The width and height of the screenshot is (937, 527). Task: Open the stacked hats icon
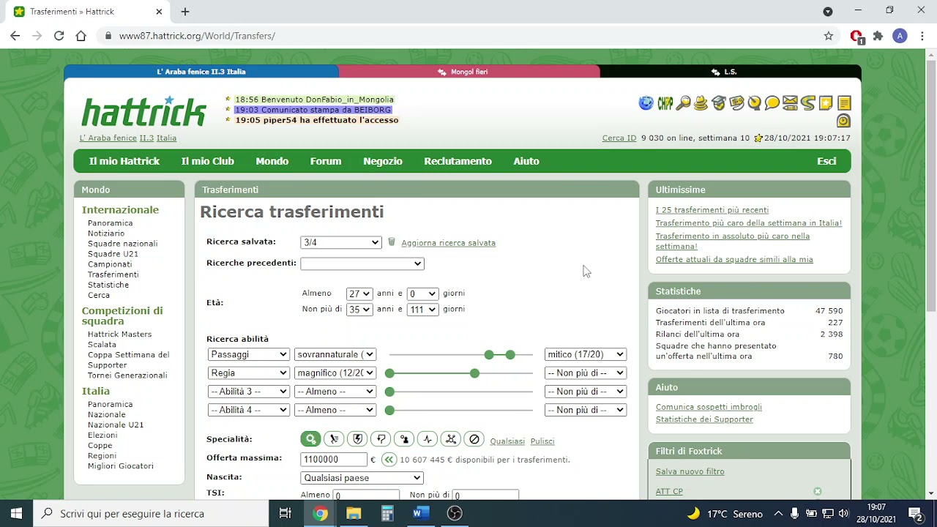point(701,103)
